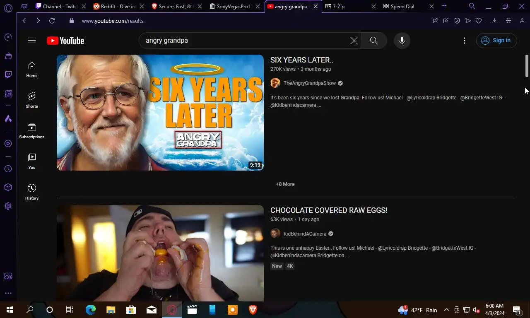The height and width of the screenshot is (318, 530).
Task: Open YouTube settings three-dot menu
Action: 465,41
